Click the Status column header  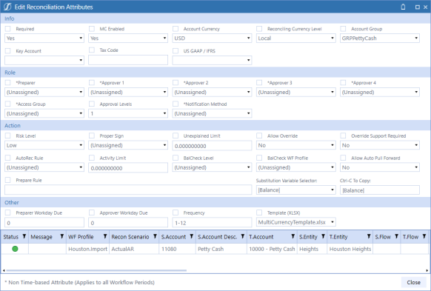(x=10, y=237)
